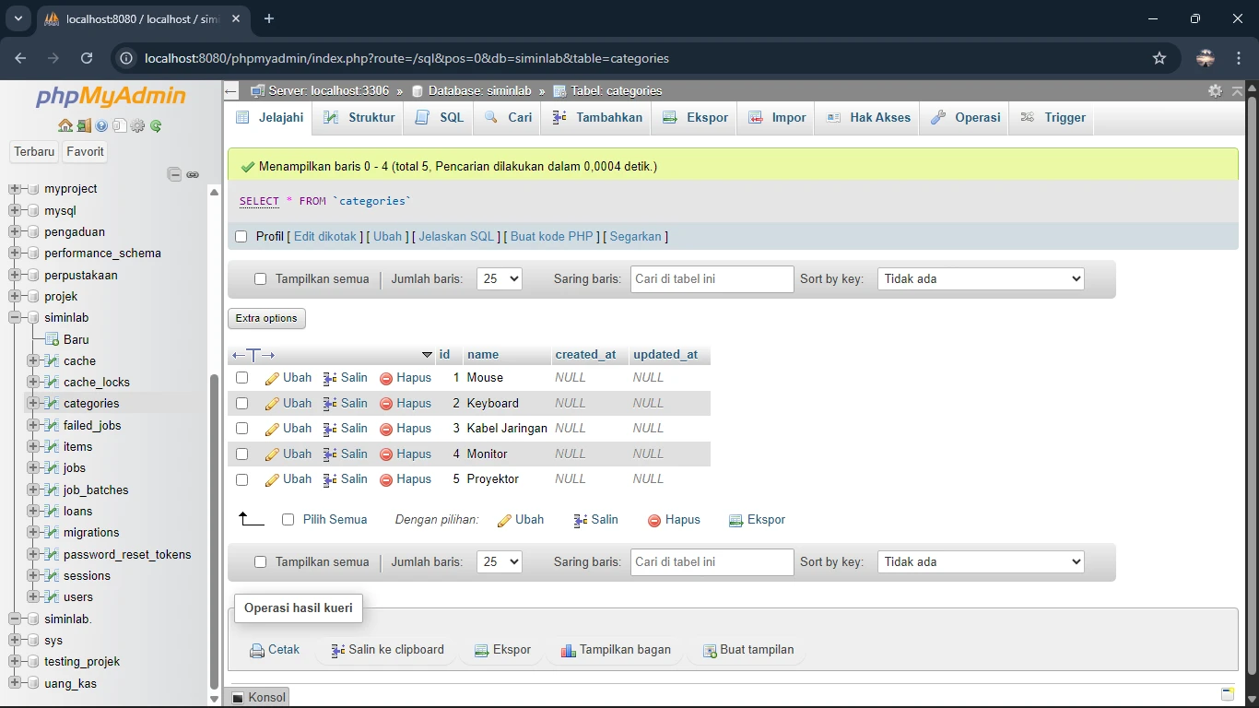
Task: Click the Jelaskan SQL link
Action: [456, 237]
